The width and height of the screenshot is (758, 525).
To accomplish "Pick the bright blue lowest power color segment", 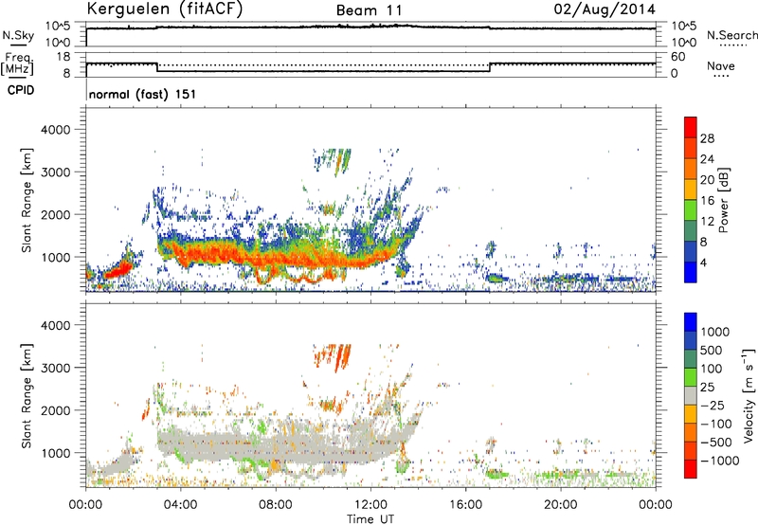I will (691, 272).
